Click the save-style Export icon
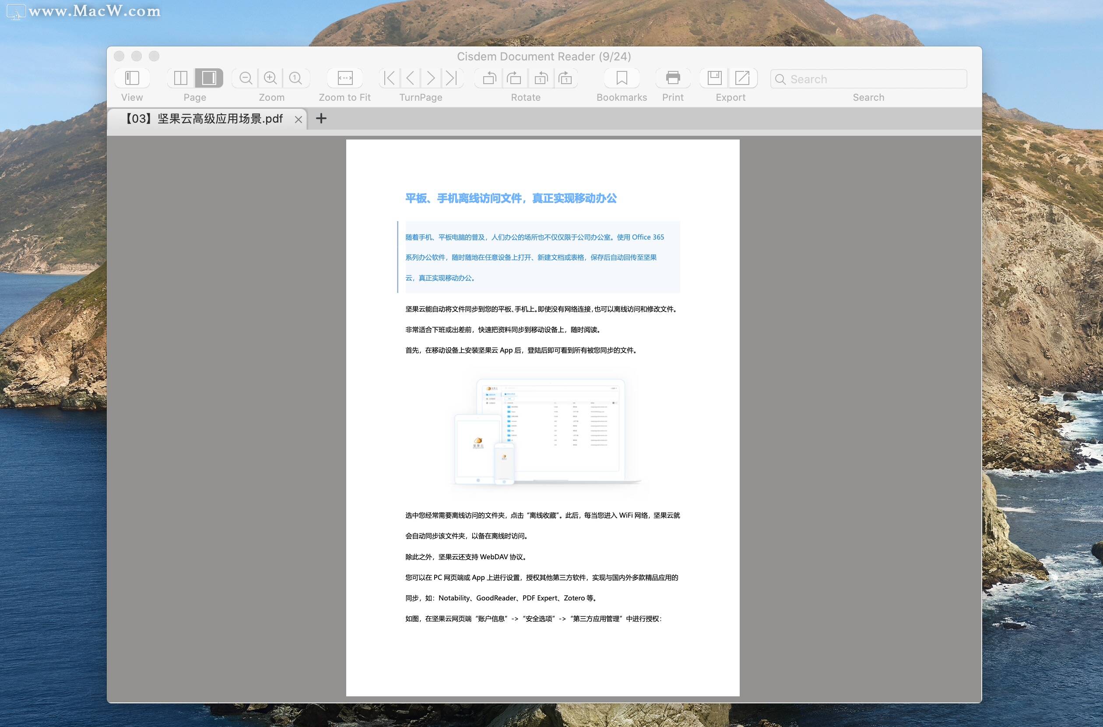Image resolution: width=1103 pixels, height=727 pixels. (x=715, y=78)
